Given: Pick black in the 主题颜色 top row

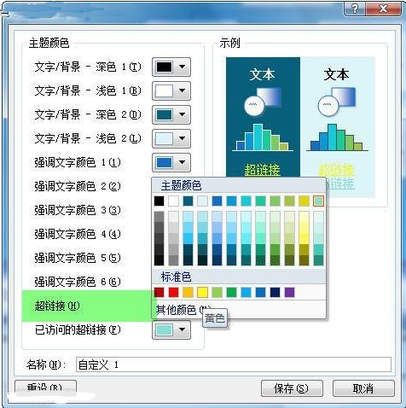Looking at the screenshot, I should click(x=159, y=201).
